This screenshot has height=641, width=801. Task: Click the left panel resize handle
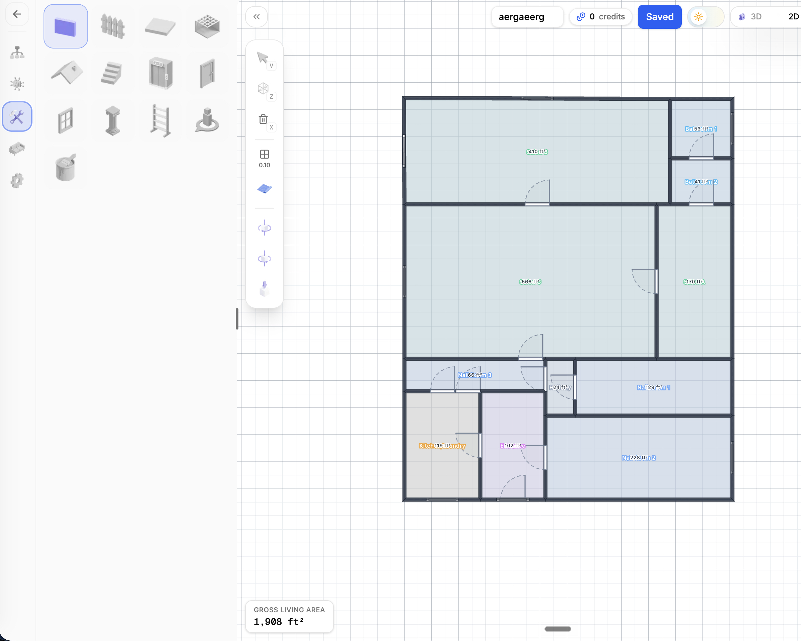(237, 319)
